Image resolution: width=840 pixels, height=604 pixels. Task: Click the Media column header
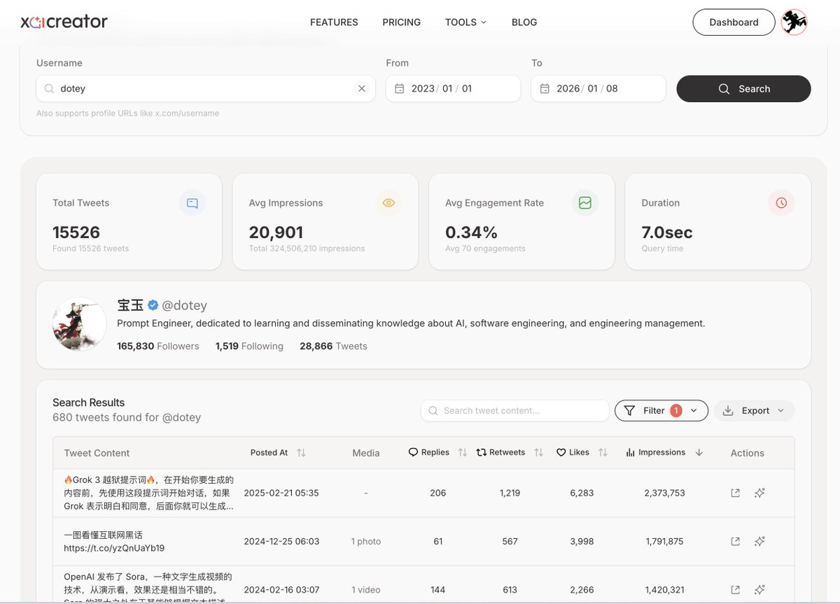366,453
